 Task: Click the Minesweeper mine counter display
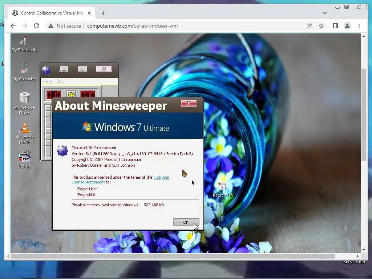coord(54,94)
